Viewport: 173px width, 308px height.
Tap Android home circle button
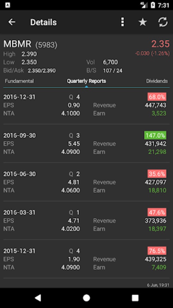tap(86, 298)
